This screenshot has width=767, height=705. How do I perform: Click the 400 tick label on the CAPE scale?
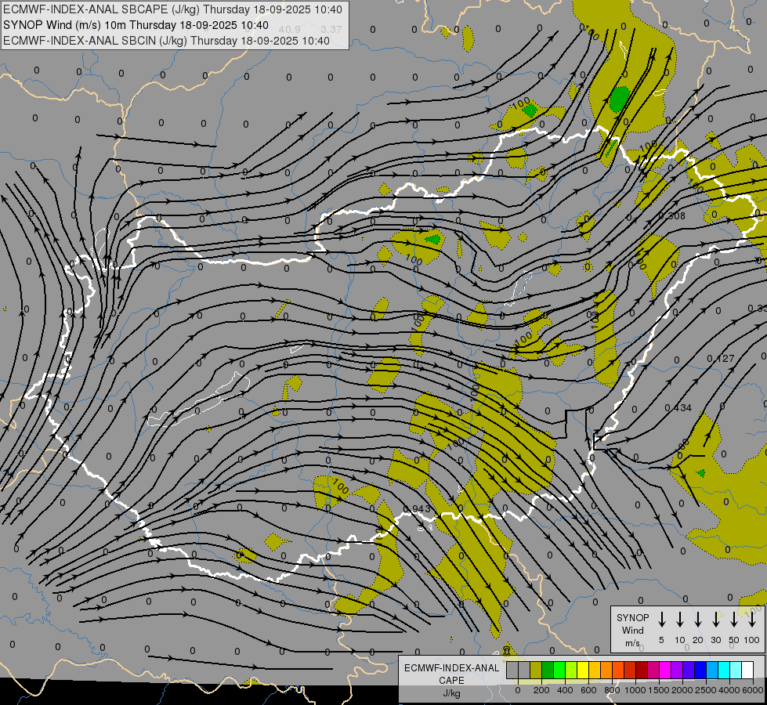565,690
